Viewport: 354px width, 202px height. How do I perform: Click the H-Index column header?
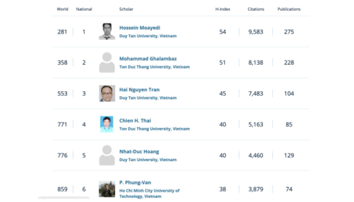tap(222, 9)
